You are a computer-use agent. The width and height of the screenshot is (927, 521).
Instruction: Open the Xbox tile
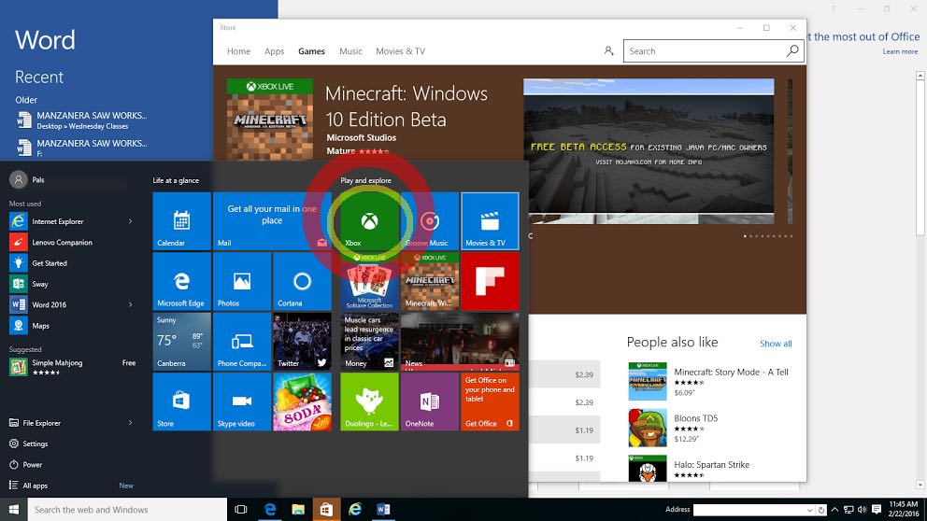coord(369,221)
